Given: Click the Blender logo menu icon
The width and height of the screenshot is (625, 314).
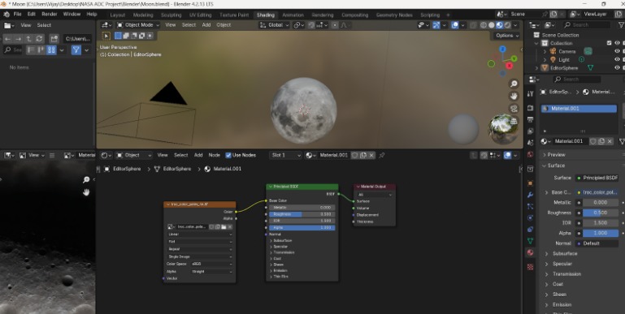Looking at the screenshot, I should tap(7, 14).
